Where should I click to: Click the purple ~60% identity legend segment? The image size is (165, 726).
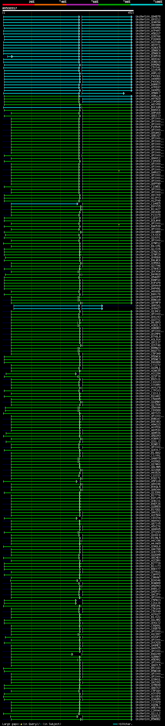tap(83, 5)
